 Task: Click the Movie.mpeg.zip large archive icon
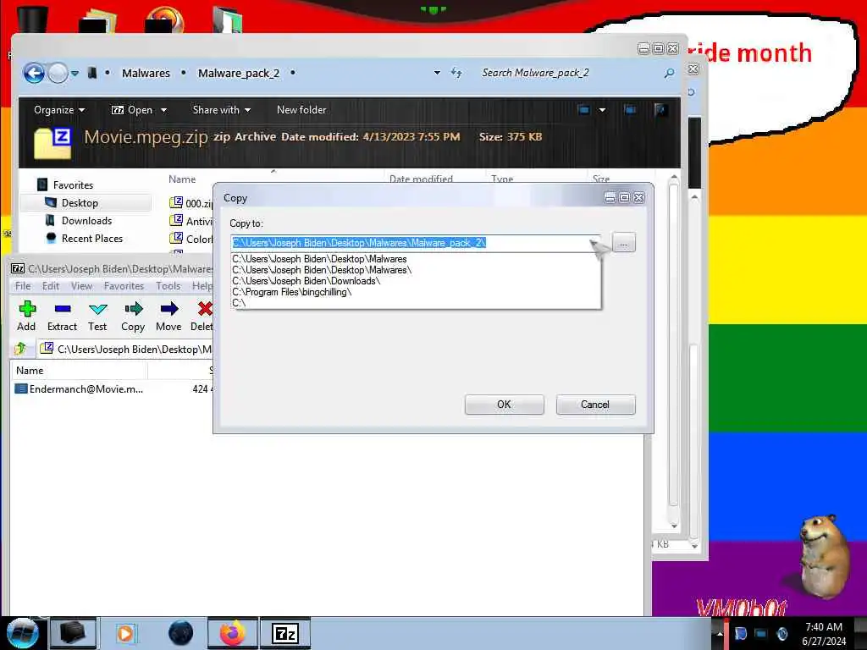[53, 143]
